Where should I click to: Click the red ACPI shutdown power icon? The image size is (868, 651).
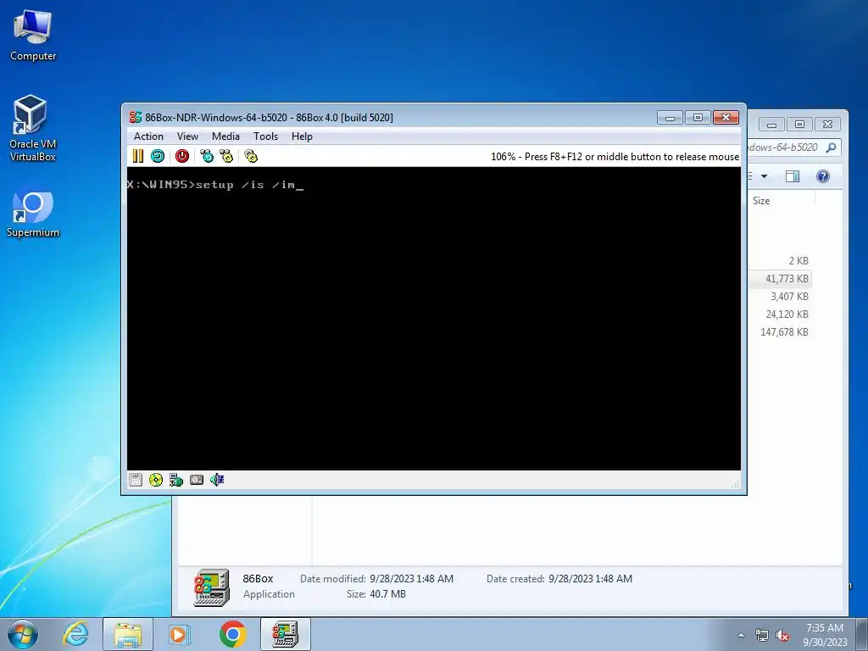point(182,156)
